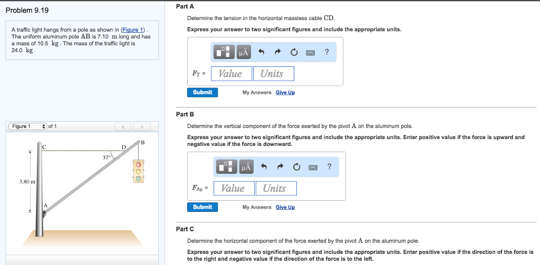This screenshot has width=540, height=265.
Task: Go to the previous figure with the left chevron
Action: (x=123, y=127)
